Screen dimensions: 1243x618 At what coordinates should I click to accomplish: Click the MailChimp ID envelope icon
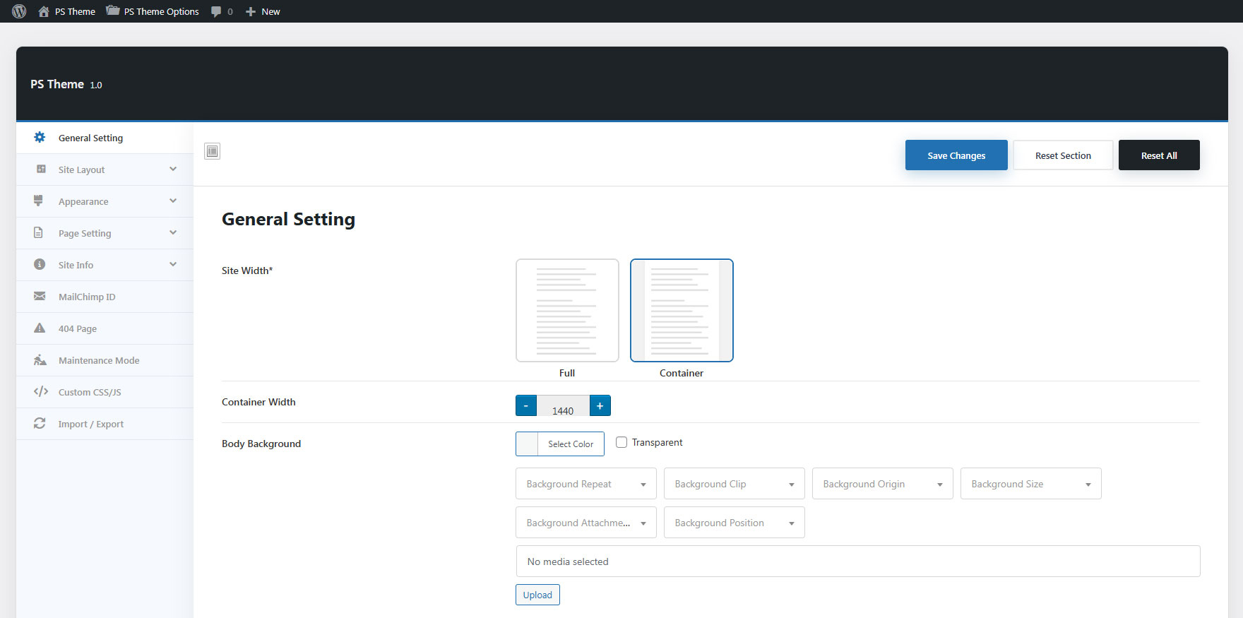coord(40,297)
